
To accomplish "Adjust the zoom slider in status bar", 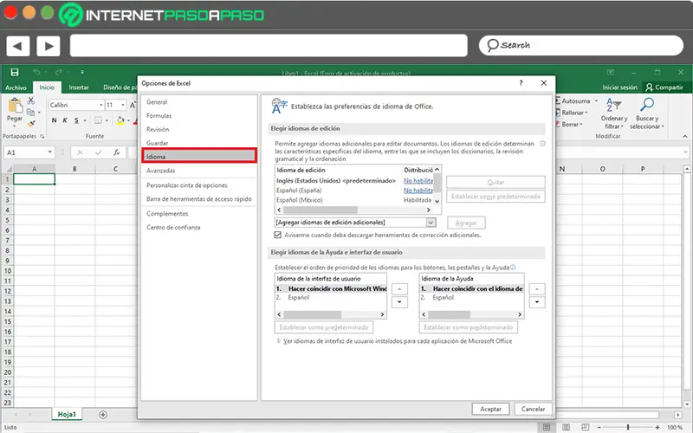I will (x=627, y=427).
